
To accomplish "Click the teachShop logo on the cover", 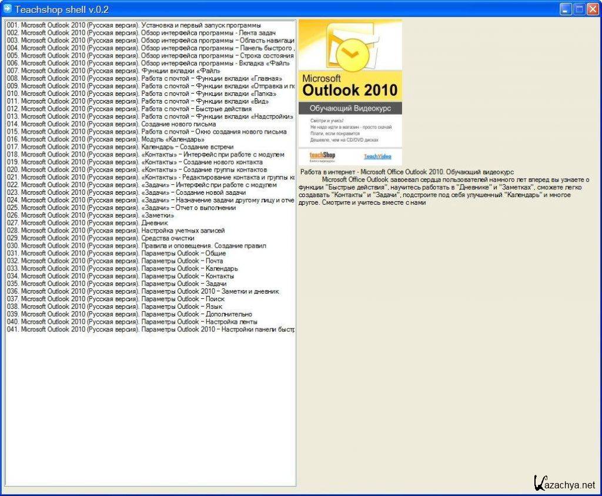I will click(322, 156).
